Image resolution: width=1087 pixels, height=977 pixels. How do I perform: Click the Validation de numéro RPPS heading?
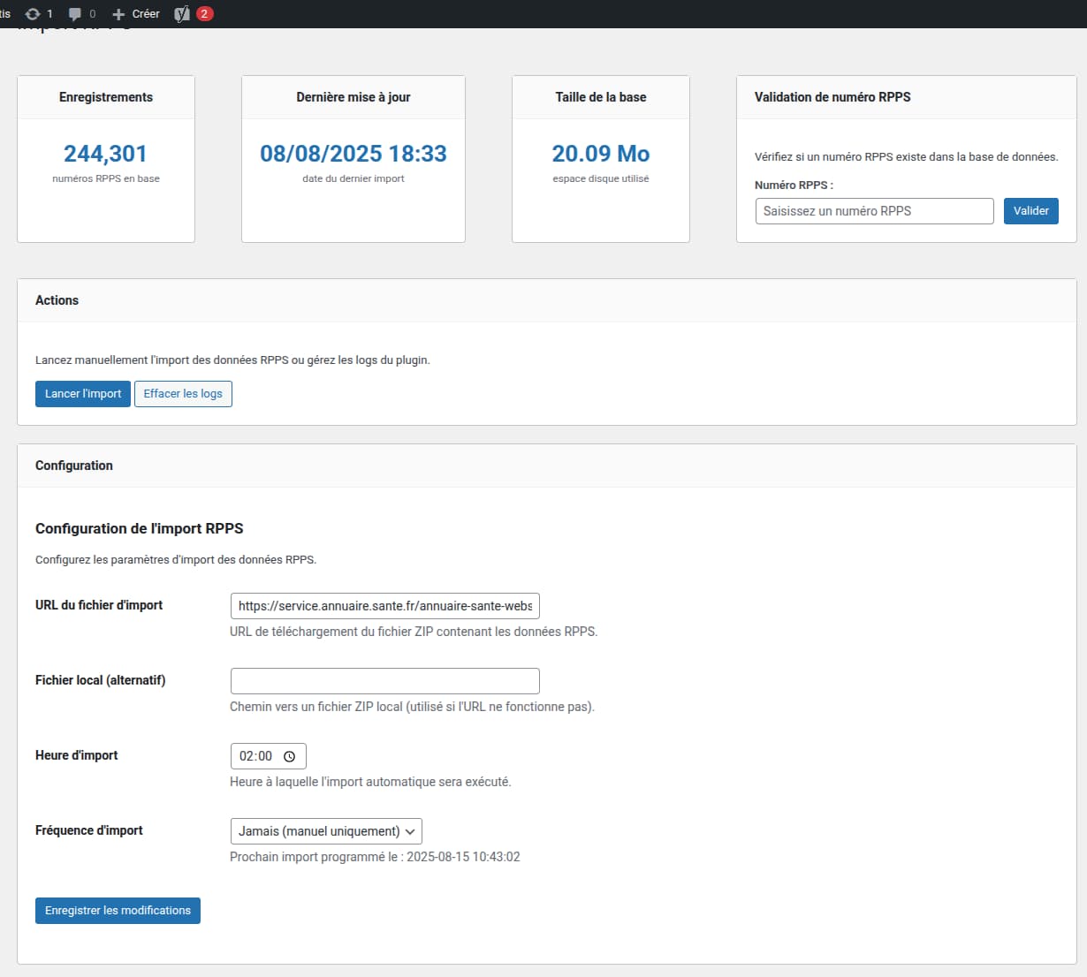832,97
